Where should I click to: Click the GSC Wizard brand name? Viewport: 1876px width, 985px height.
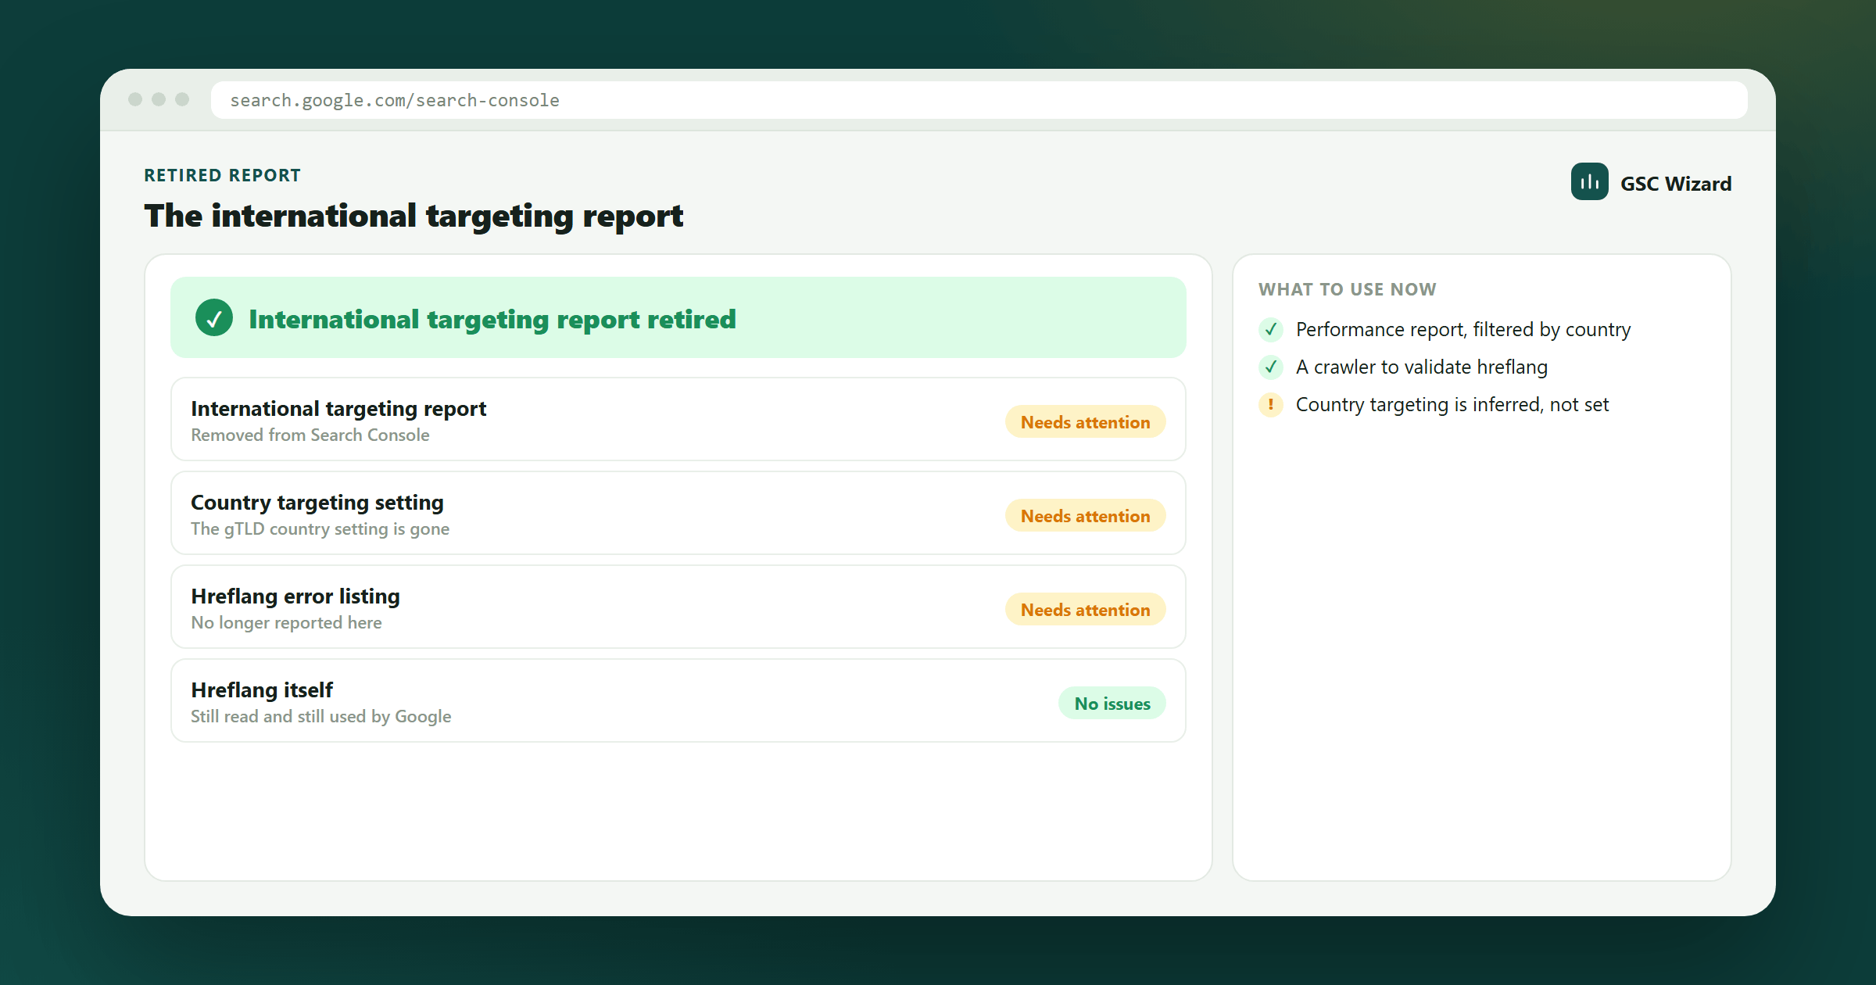[x=1676, y=184]
